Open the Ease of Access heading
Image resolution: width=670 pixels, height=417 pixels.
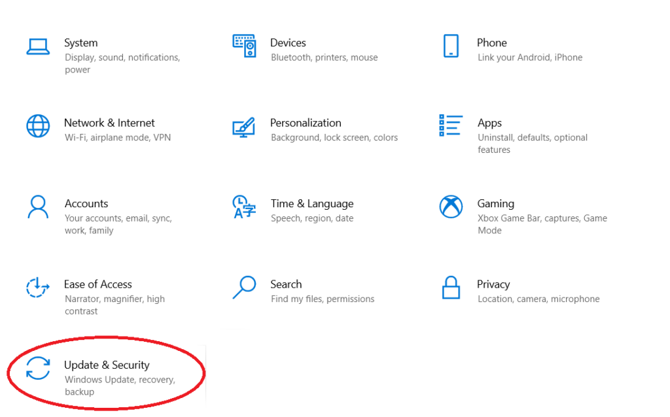click(x=98, y=284)
